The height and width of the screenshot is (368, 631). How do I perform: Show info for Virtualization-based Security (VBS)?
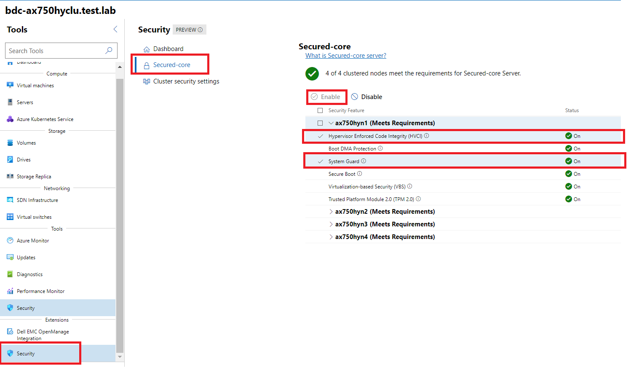coord(410,186)
